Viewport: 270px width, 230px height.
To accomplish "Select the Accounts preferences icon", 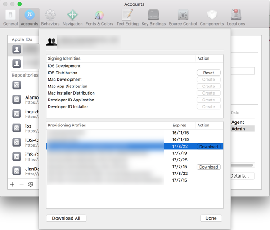I will pyautogui.click(x=29, y=15).
